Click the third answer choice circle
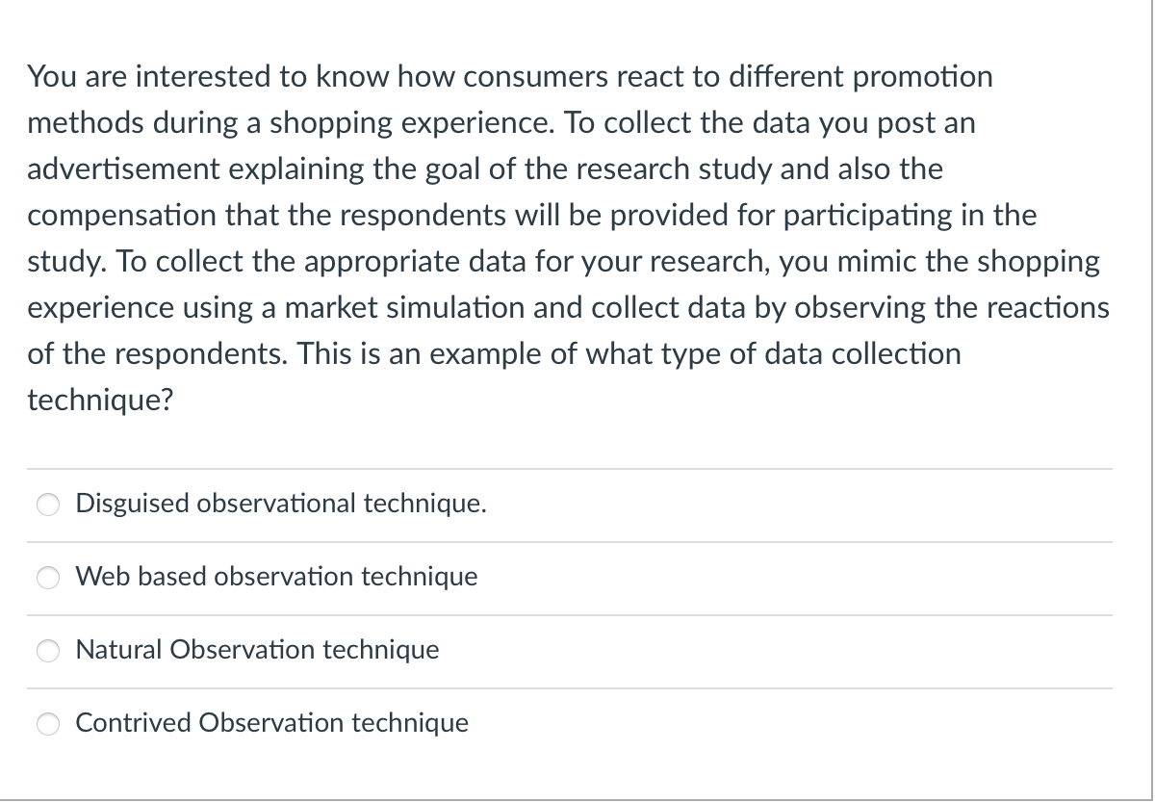This screenshot has height=803, width=1155. pos(48,651)
